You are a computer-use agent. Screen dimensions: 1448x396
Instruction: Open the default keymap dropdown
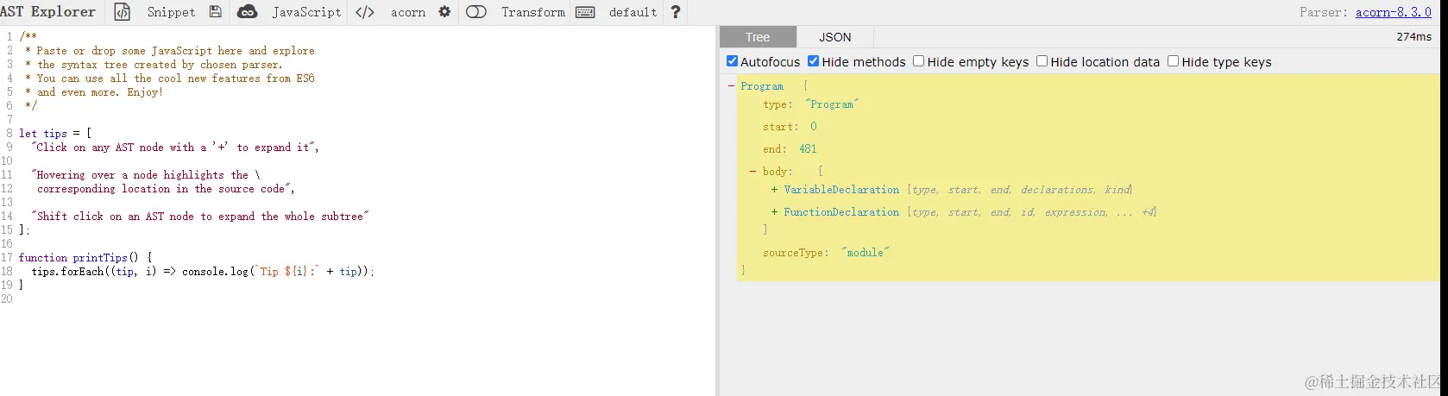[633, 12]
